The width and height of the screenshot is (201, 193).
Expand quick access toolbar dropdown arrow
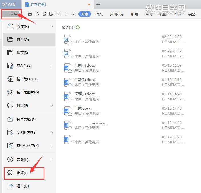tap(73, 14)
